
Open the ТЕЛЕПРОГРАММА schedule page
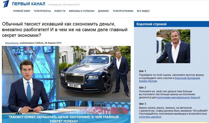click(x=123, y=11)
